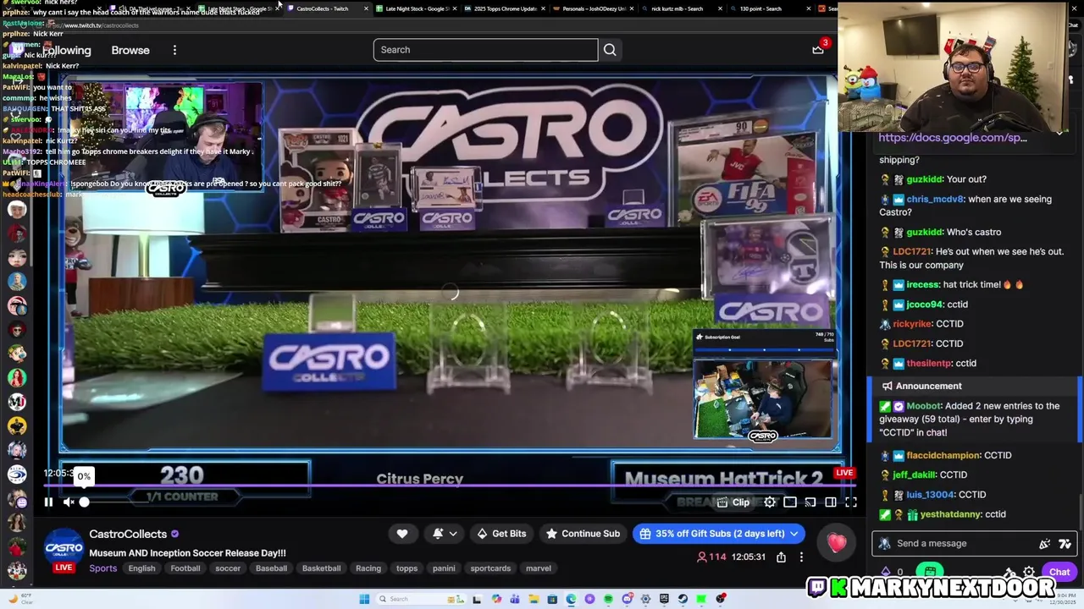Open chat emote picker icon
The width and height of the screenshot is (1084, 609).
pos(1065,544)
